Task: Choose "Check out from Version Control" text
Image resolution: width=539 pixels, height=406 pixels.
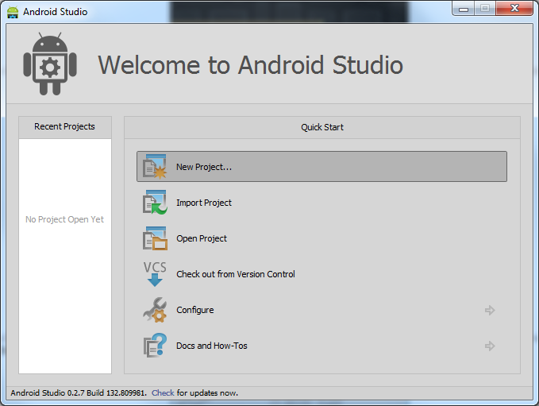Action: pos(236,274)
